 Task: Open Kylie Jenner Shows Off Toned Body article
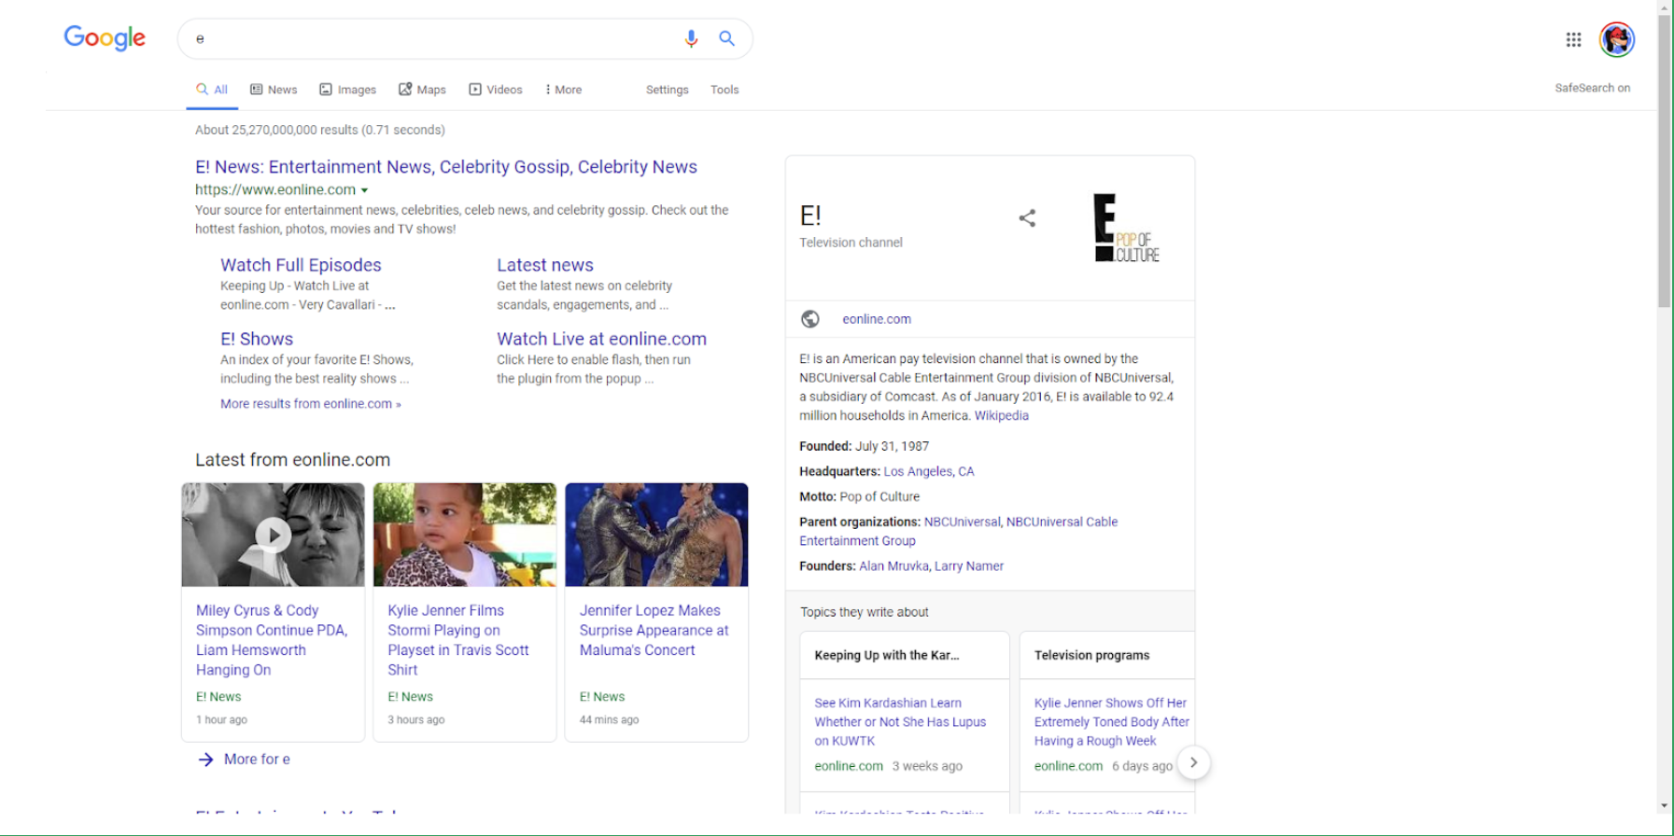1112,722
